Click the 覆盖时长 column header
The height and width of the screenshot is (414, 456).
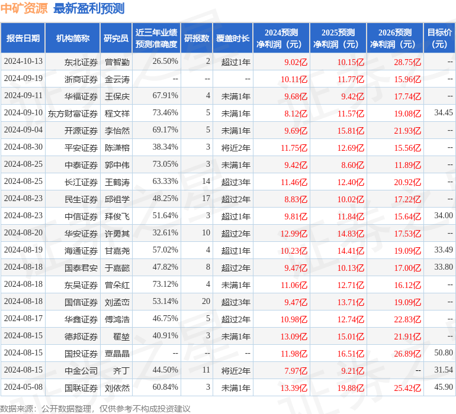[x=233, y=38]
